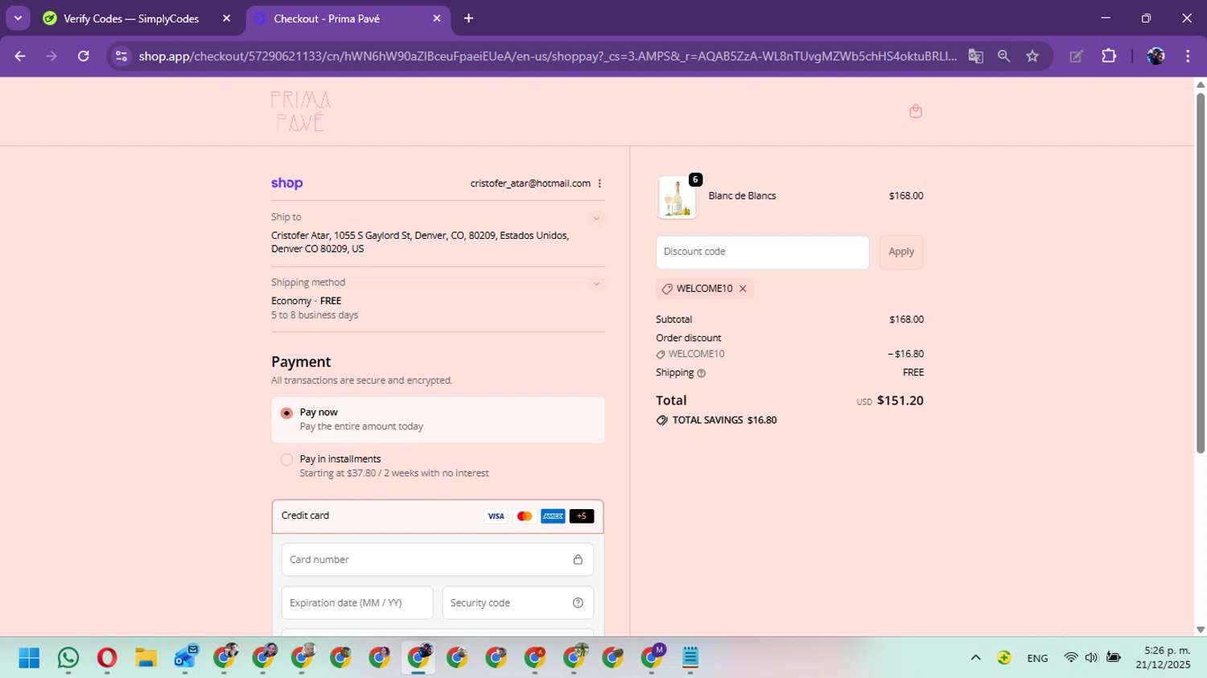
Task: Show the shipping info tooltip icon
Action: [x=701, y=373]
